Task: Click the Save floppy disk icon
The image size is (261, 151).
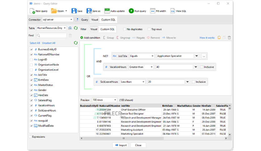Action: [x=74, y=11]
